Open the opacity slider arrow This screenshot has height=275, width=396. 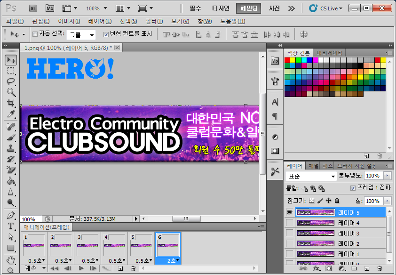(x=387, y=176)
